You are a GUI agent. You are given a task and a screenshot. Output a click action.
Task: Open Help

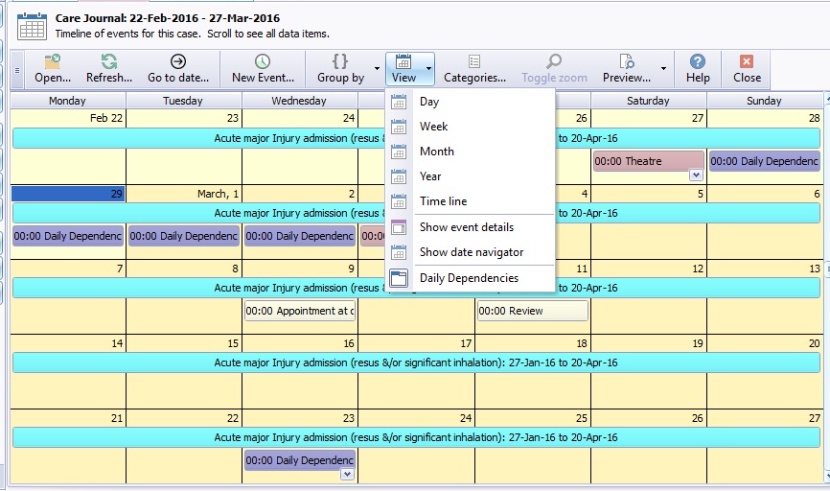tap(698, 69)
